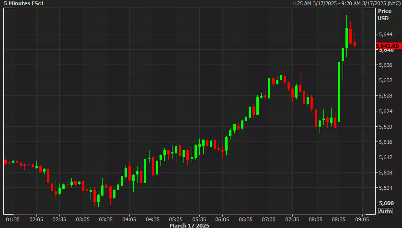402x228 pixels.
Task: Click the '5 Minutes ESc1' chart title
Action: (24, 3)
